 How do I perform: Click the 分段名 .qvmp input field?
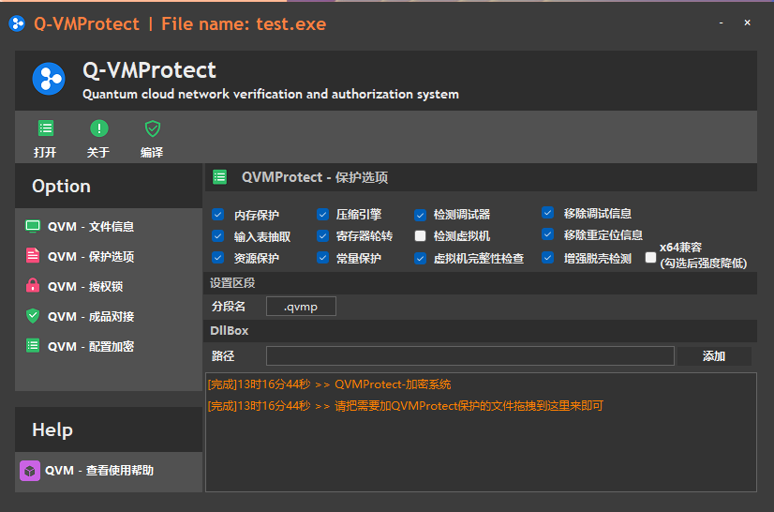click(x=301, y=307)
